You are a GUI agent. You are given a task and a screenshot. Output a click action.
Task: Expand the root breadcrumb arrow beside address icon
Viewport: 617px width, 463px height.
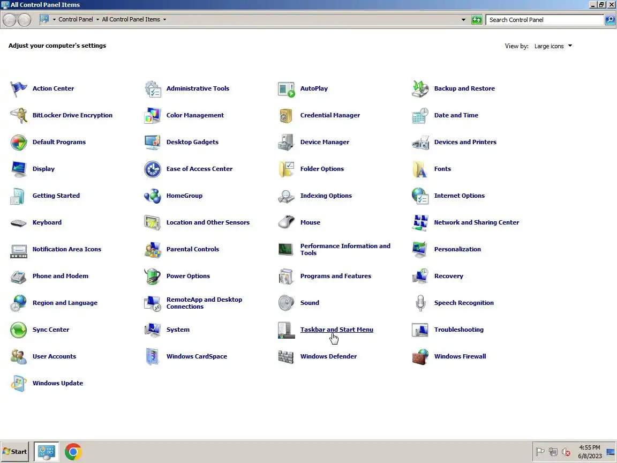coord(54,19)
